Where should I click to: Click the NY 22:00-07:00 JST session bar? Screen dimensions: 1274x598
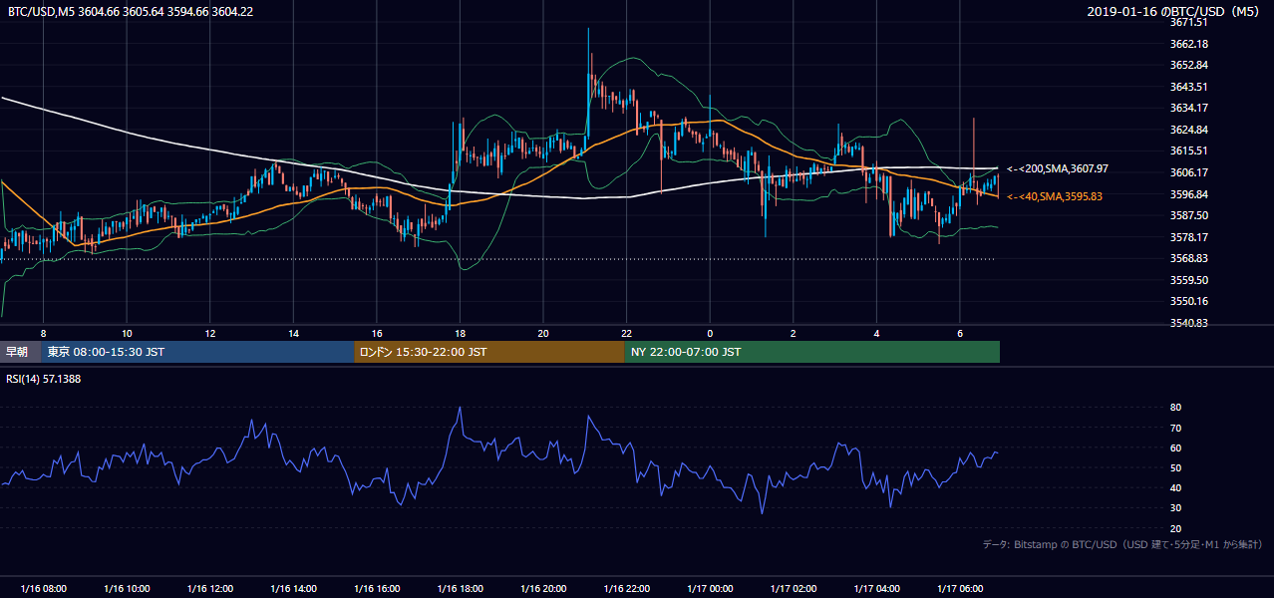point(812,352)
